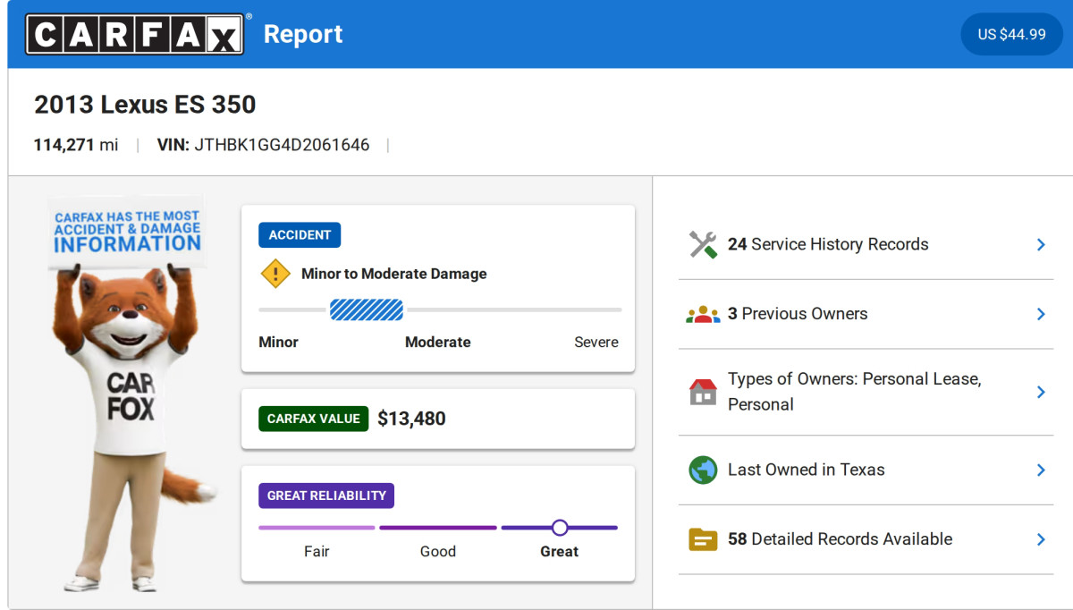This screenshot has height=610, width=1073.
Task: Click the blue ACCIDENT badge
Action: coord(300,235)
